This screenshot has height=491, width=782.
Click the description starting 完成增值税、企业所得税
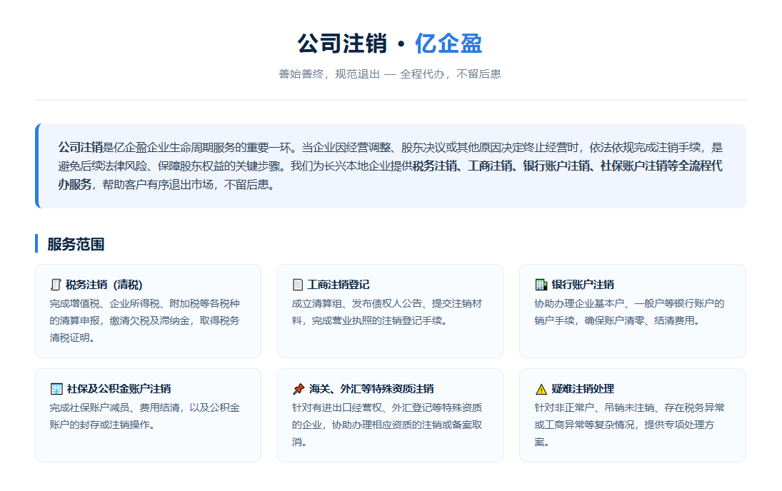(145, 320)
